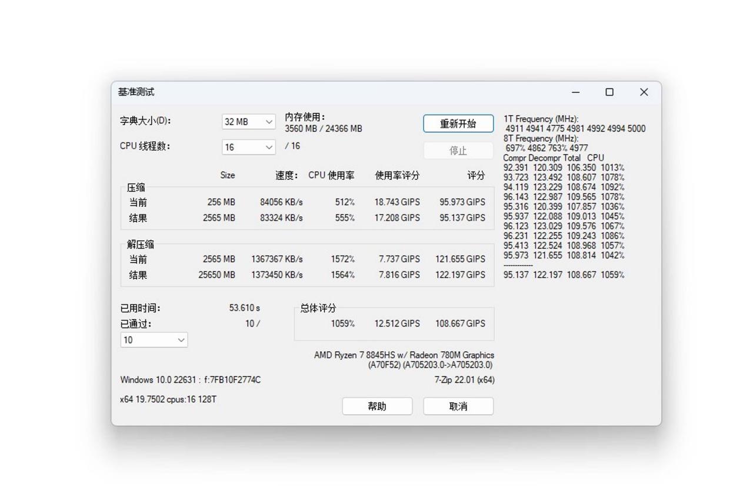Click the 已通过: label
The image size is (753, 501).
pos(136,324)
